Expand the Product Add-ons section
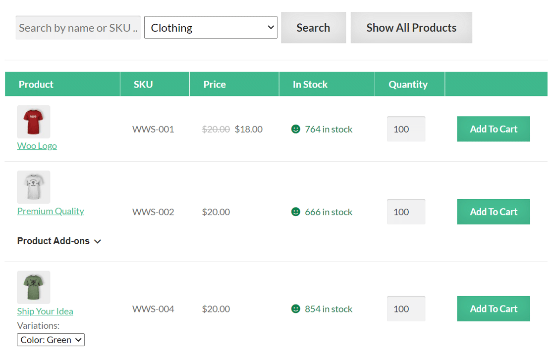The width and height of the screenshot is (553, 354). pos(59,241)
